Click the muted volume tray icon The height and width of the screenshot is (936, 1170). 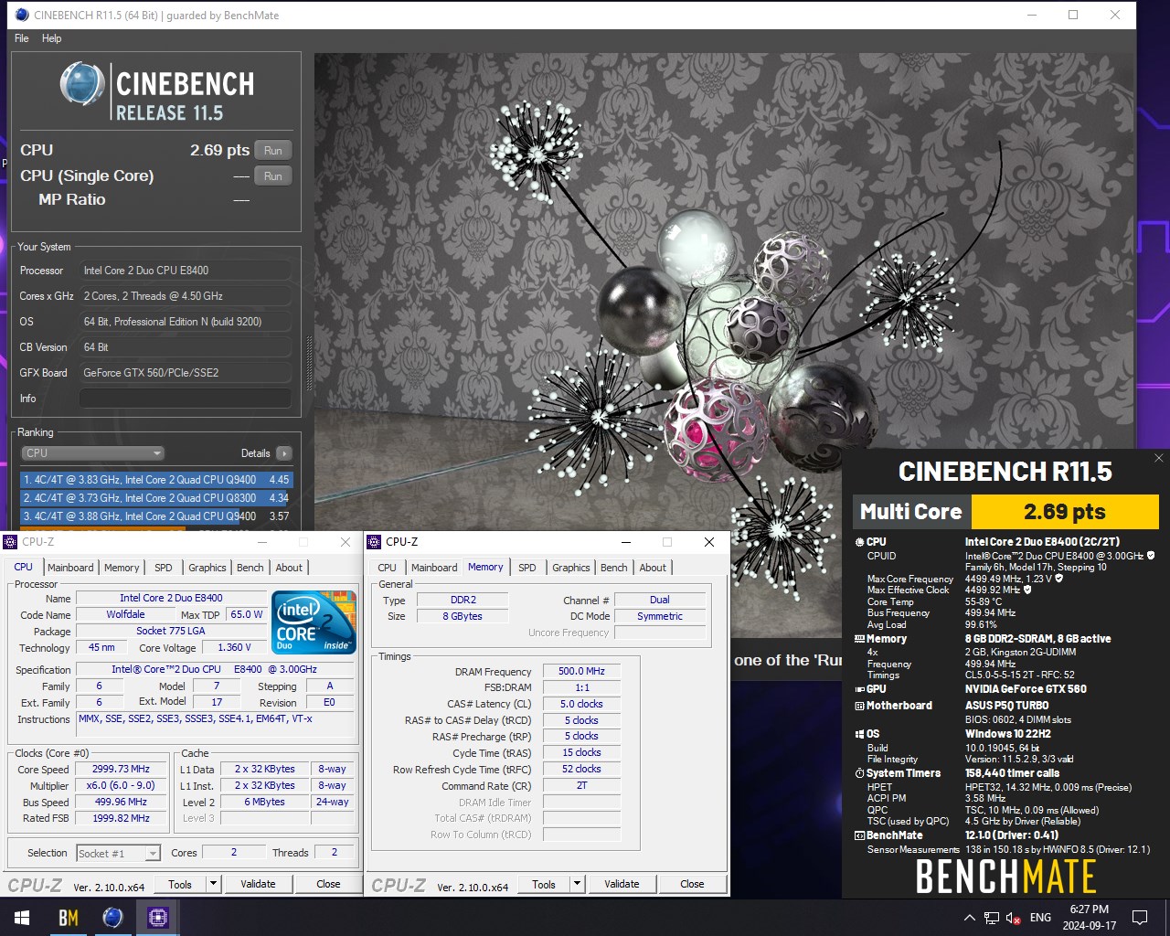tap(1014, 918)
